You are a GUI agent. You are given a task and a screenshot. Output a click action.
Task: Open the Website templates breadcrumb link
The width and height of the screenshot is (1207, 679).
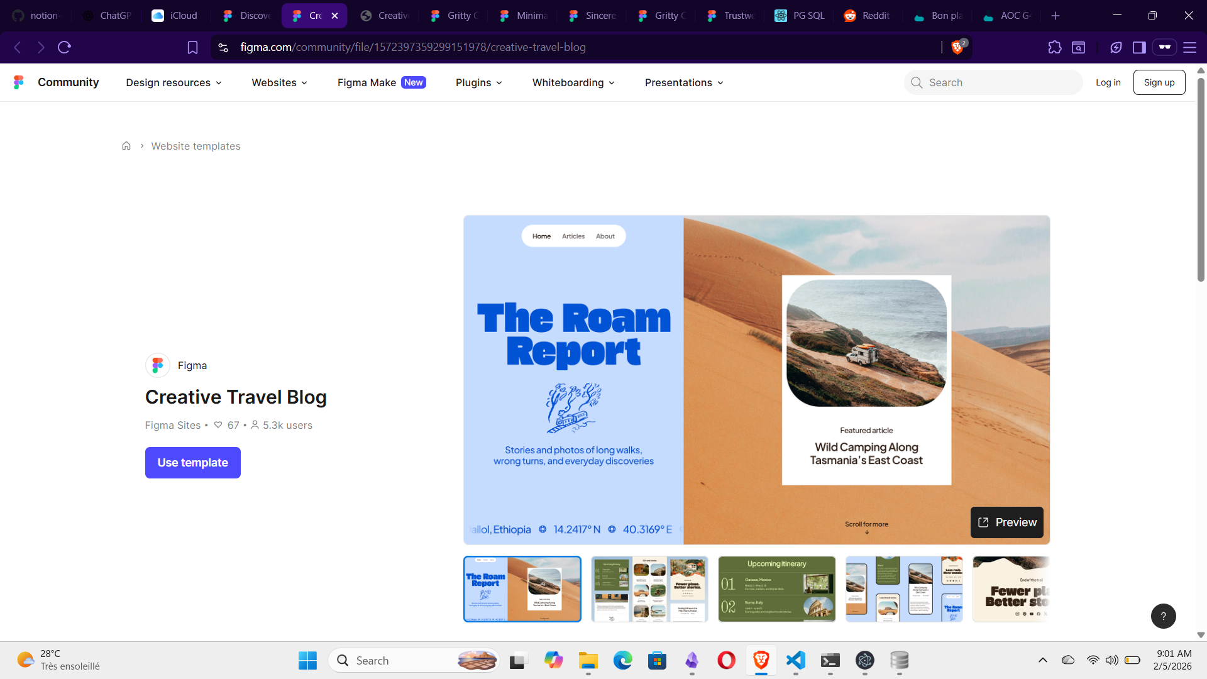(x=196, y=146)
